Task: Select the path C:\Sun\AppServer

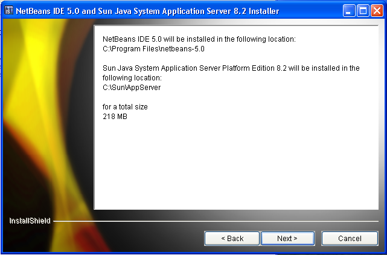Action: (132, 87)
